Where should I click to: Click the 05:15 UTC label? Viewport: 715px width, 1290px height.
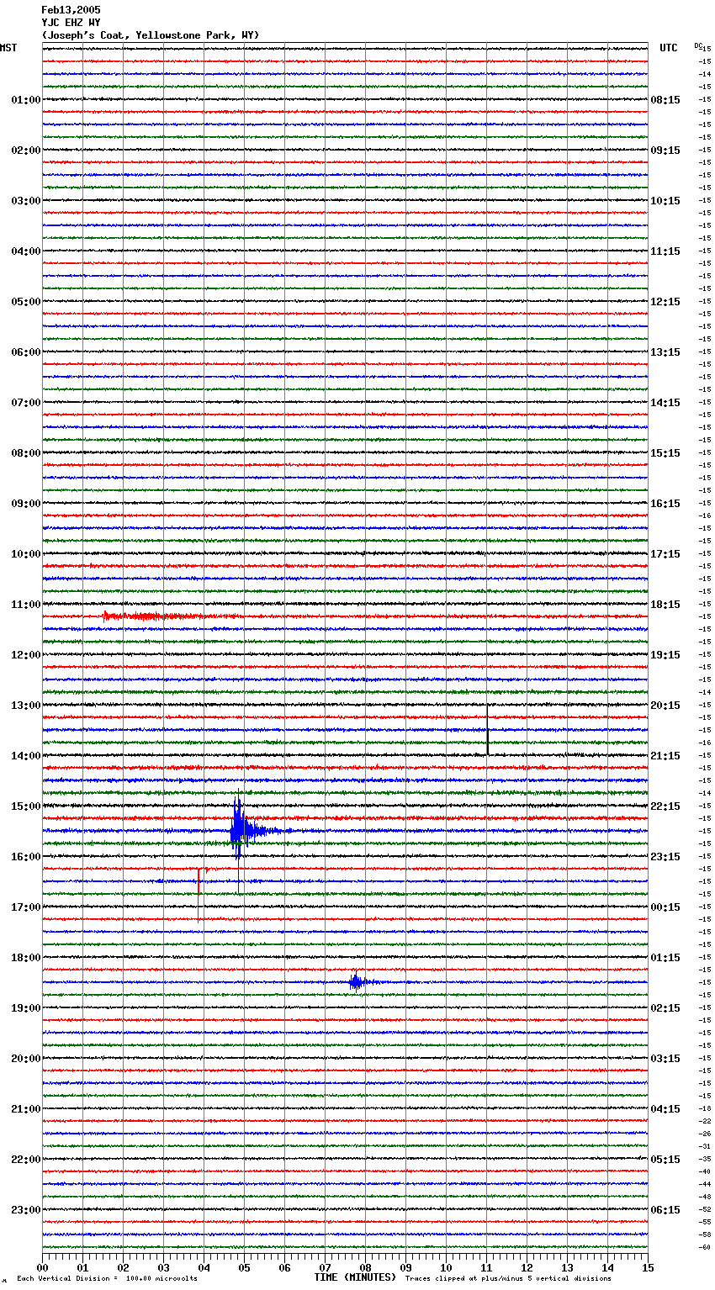665,1160
